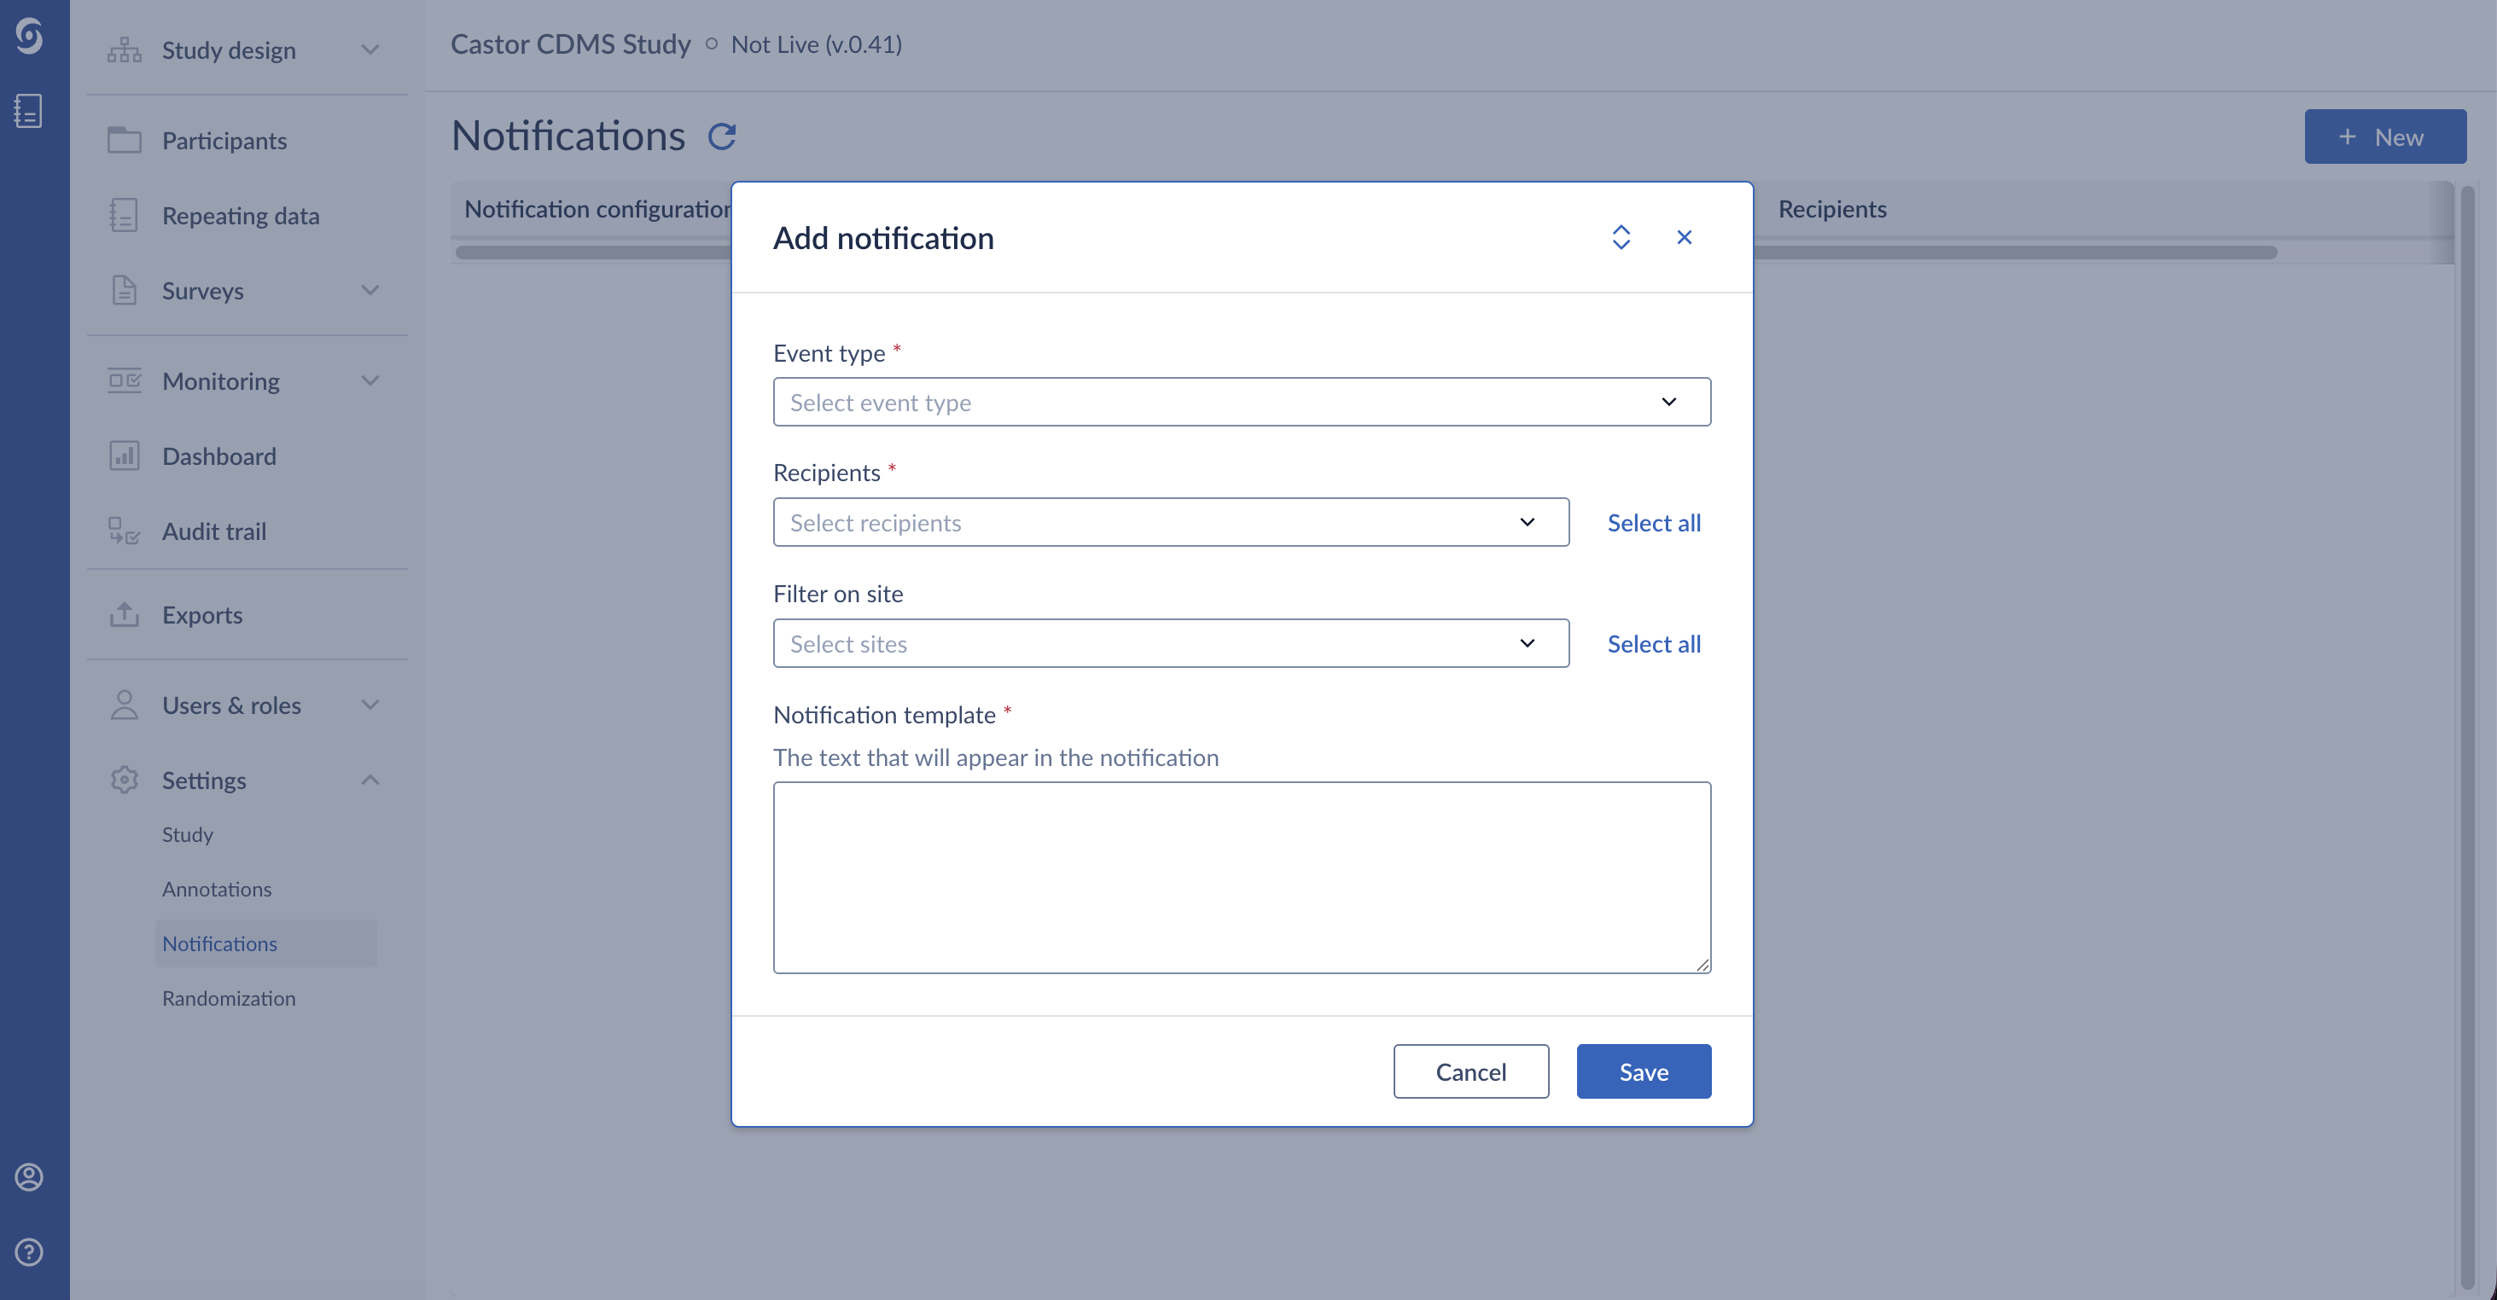Click the Participants folder icon
Image resolution: width=2497 pixels, height=1300 pixels.
(x=123, y=140)
